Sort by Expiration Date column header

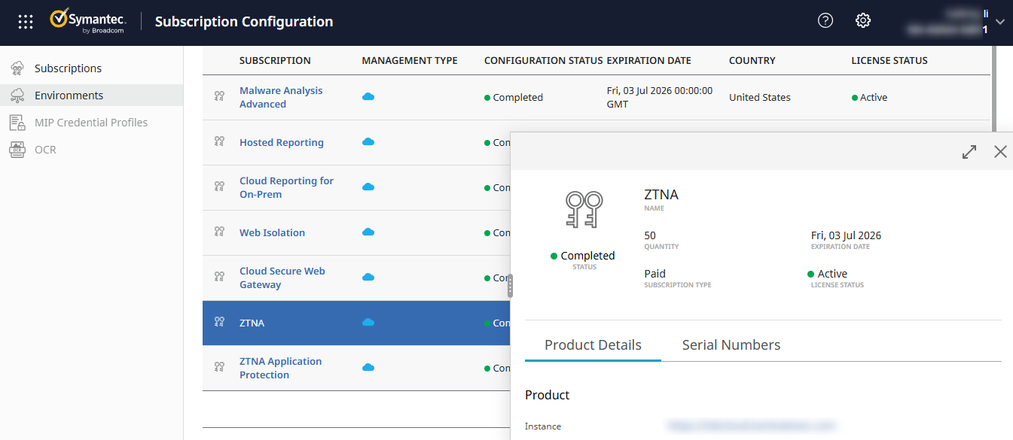click(648, 60)
